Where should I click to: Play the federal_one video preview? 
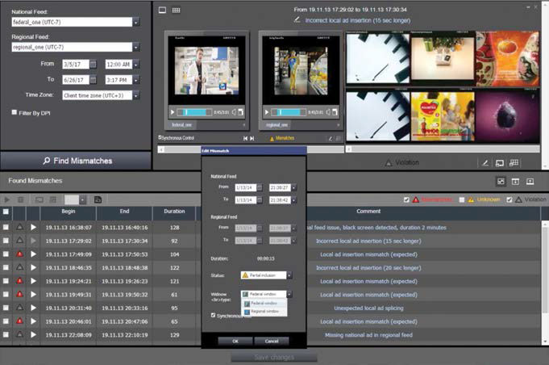[x=173, y=112]
